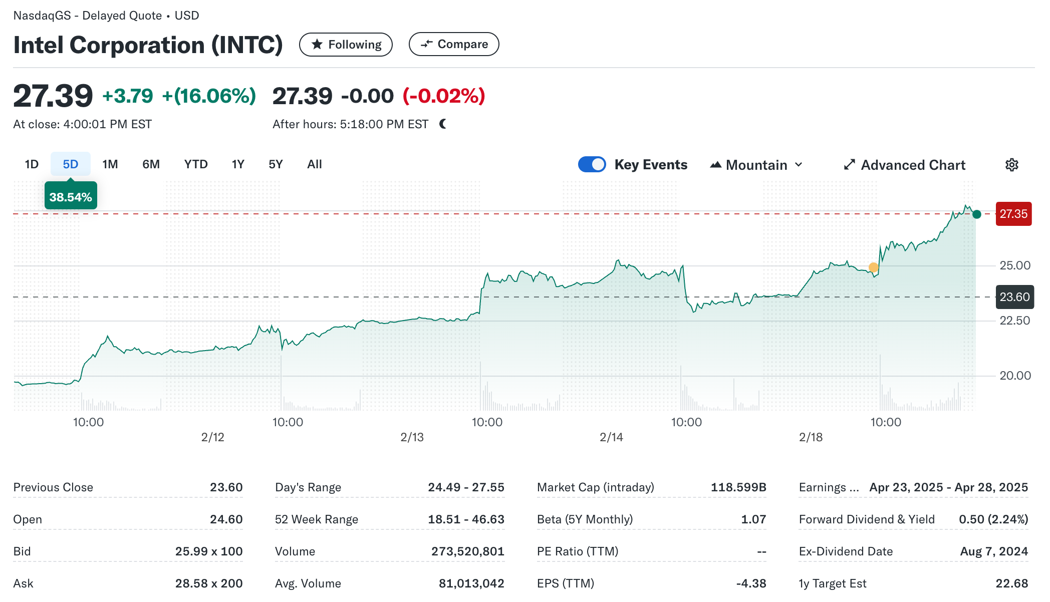Click the Mountain chart type icon
Screen dimensions: 1050x602
coord(715,165)
